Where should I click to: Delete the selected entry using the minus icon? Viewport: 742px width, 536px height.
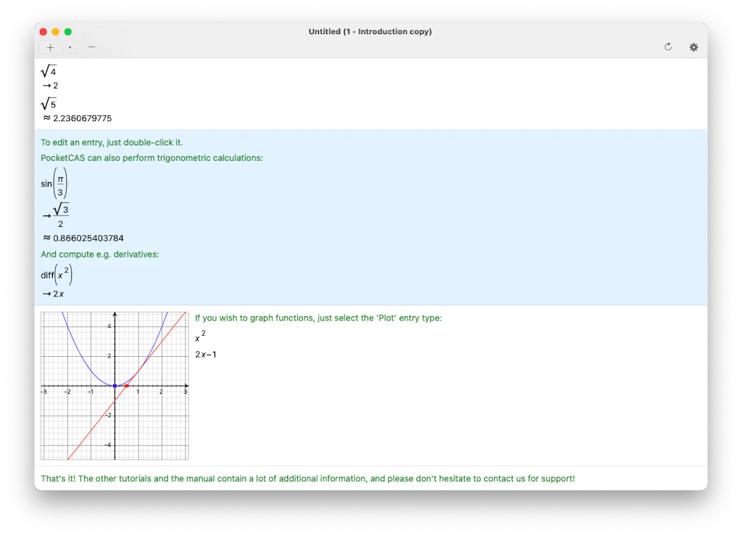(91, 46)
